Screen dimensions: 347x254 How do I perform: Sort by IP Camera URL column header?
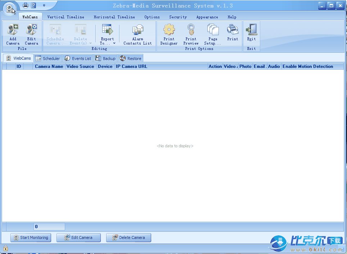tap(161, 66)
